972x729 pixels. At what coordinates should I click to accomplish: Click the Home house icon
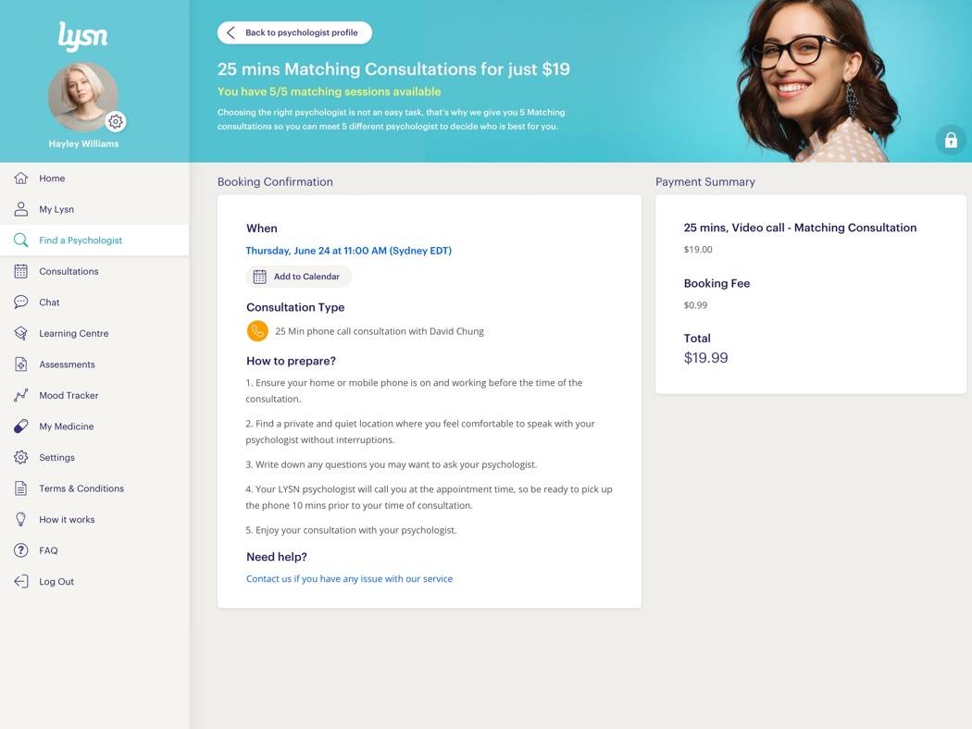20,179
